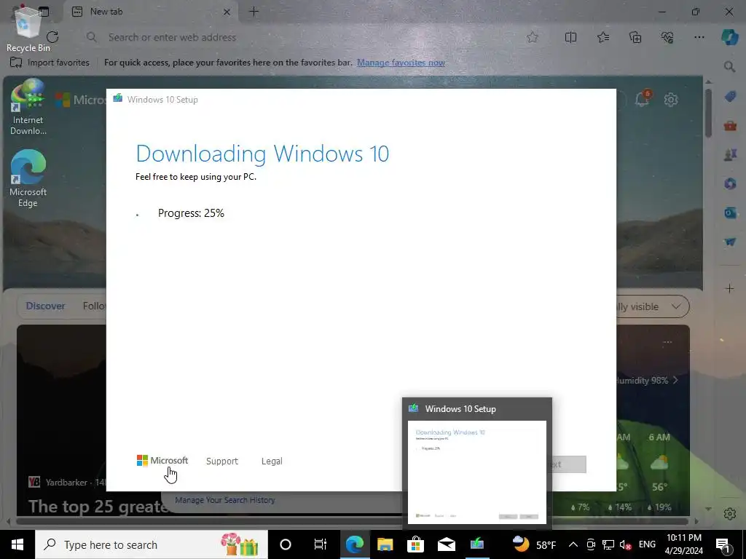Expand the partially visible layout dropdown

[676, 306]
